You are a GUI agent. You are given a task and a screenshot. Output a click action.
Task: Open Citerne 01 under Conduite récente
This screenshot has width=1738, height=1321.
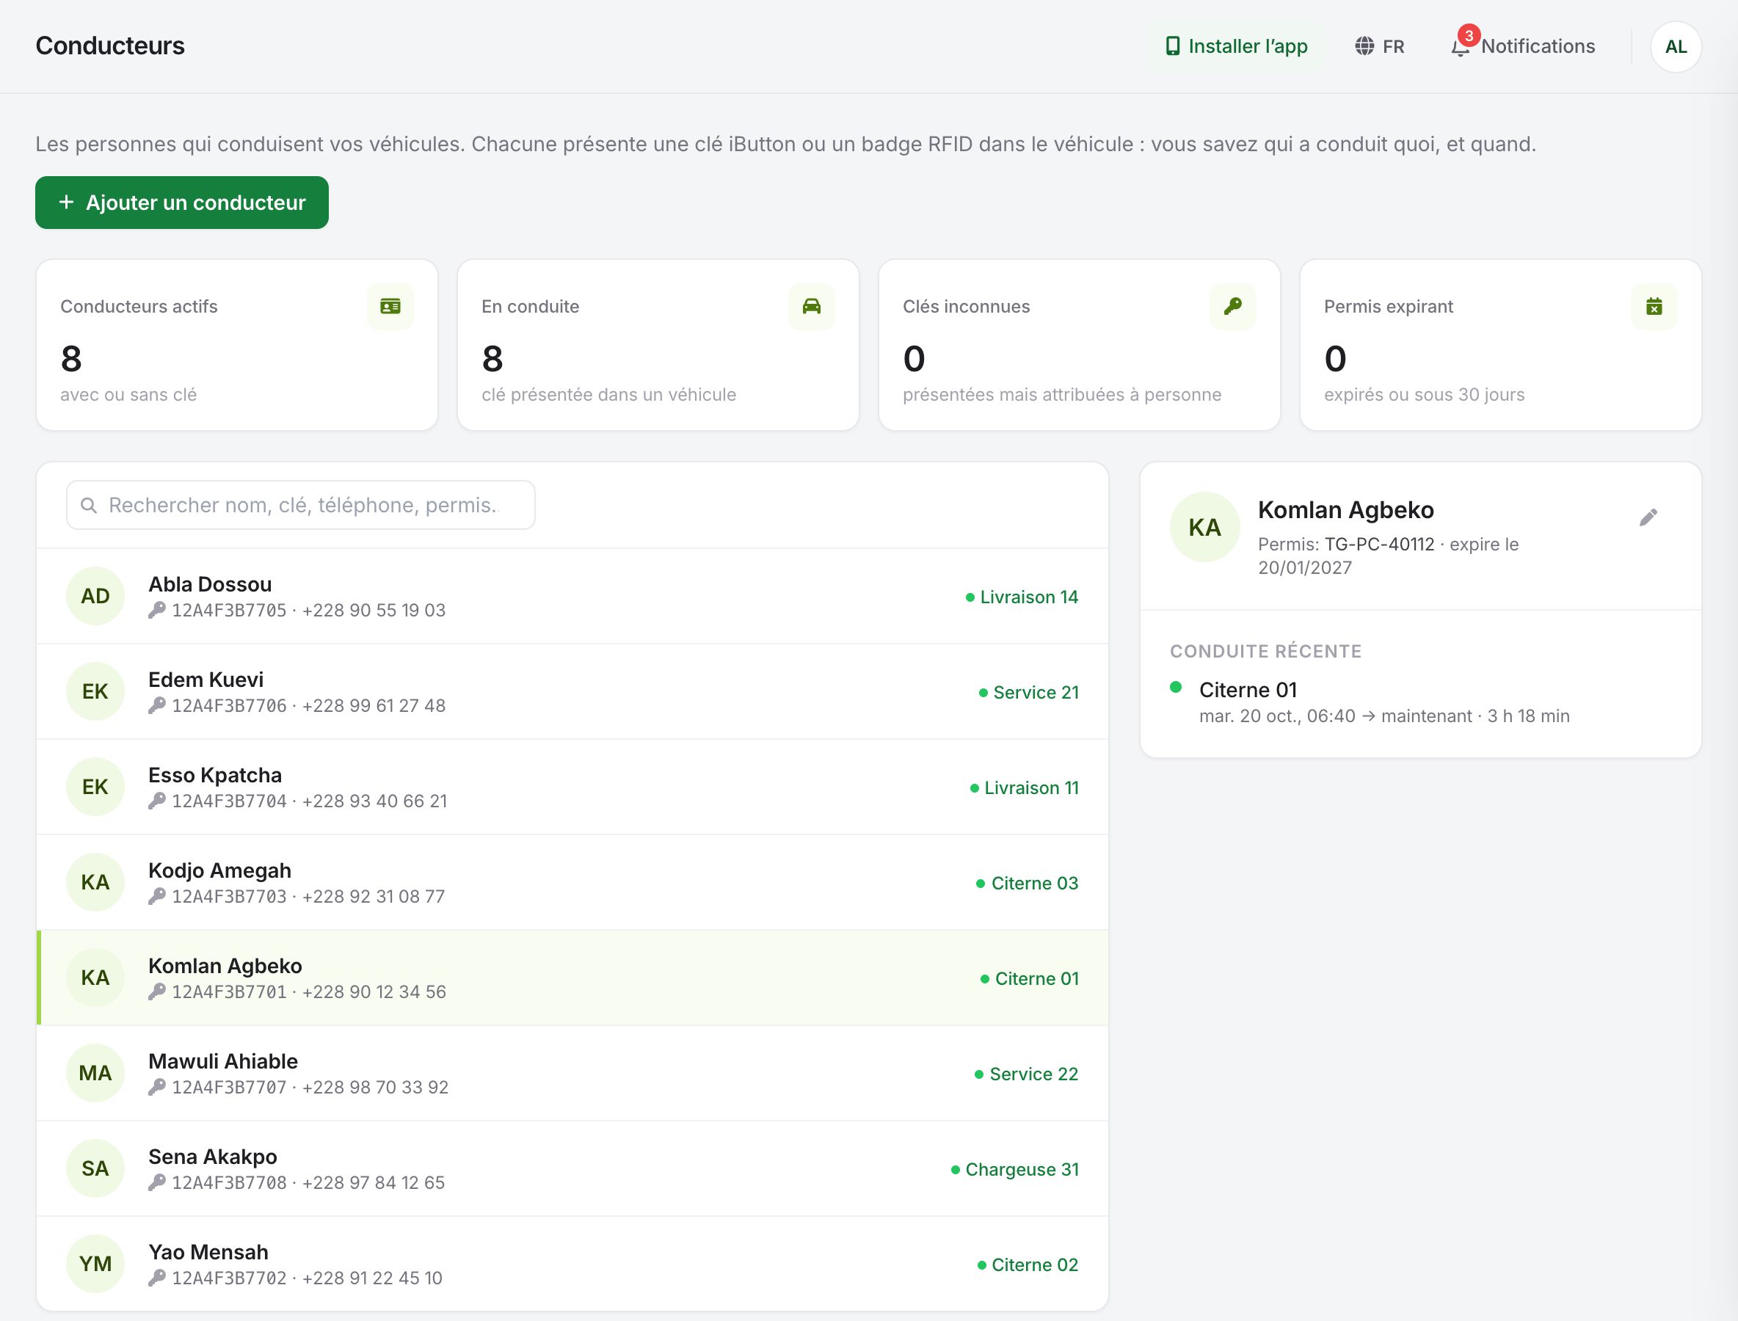point(1248,690)
